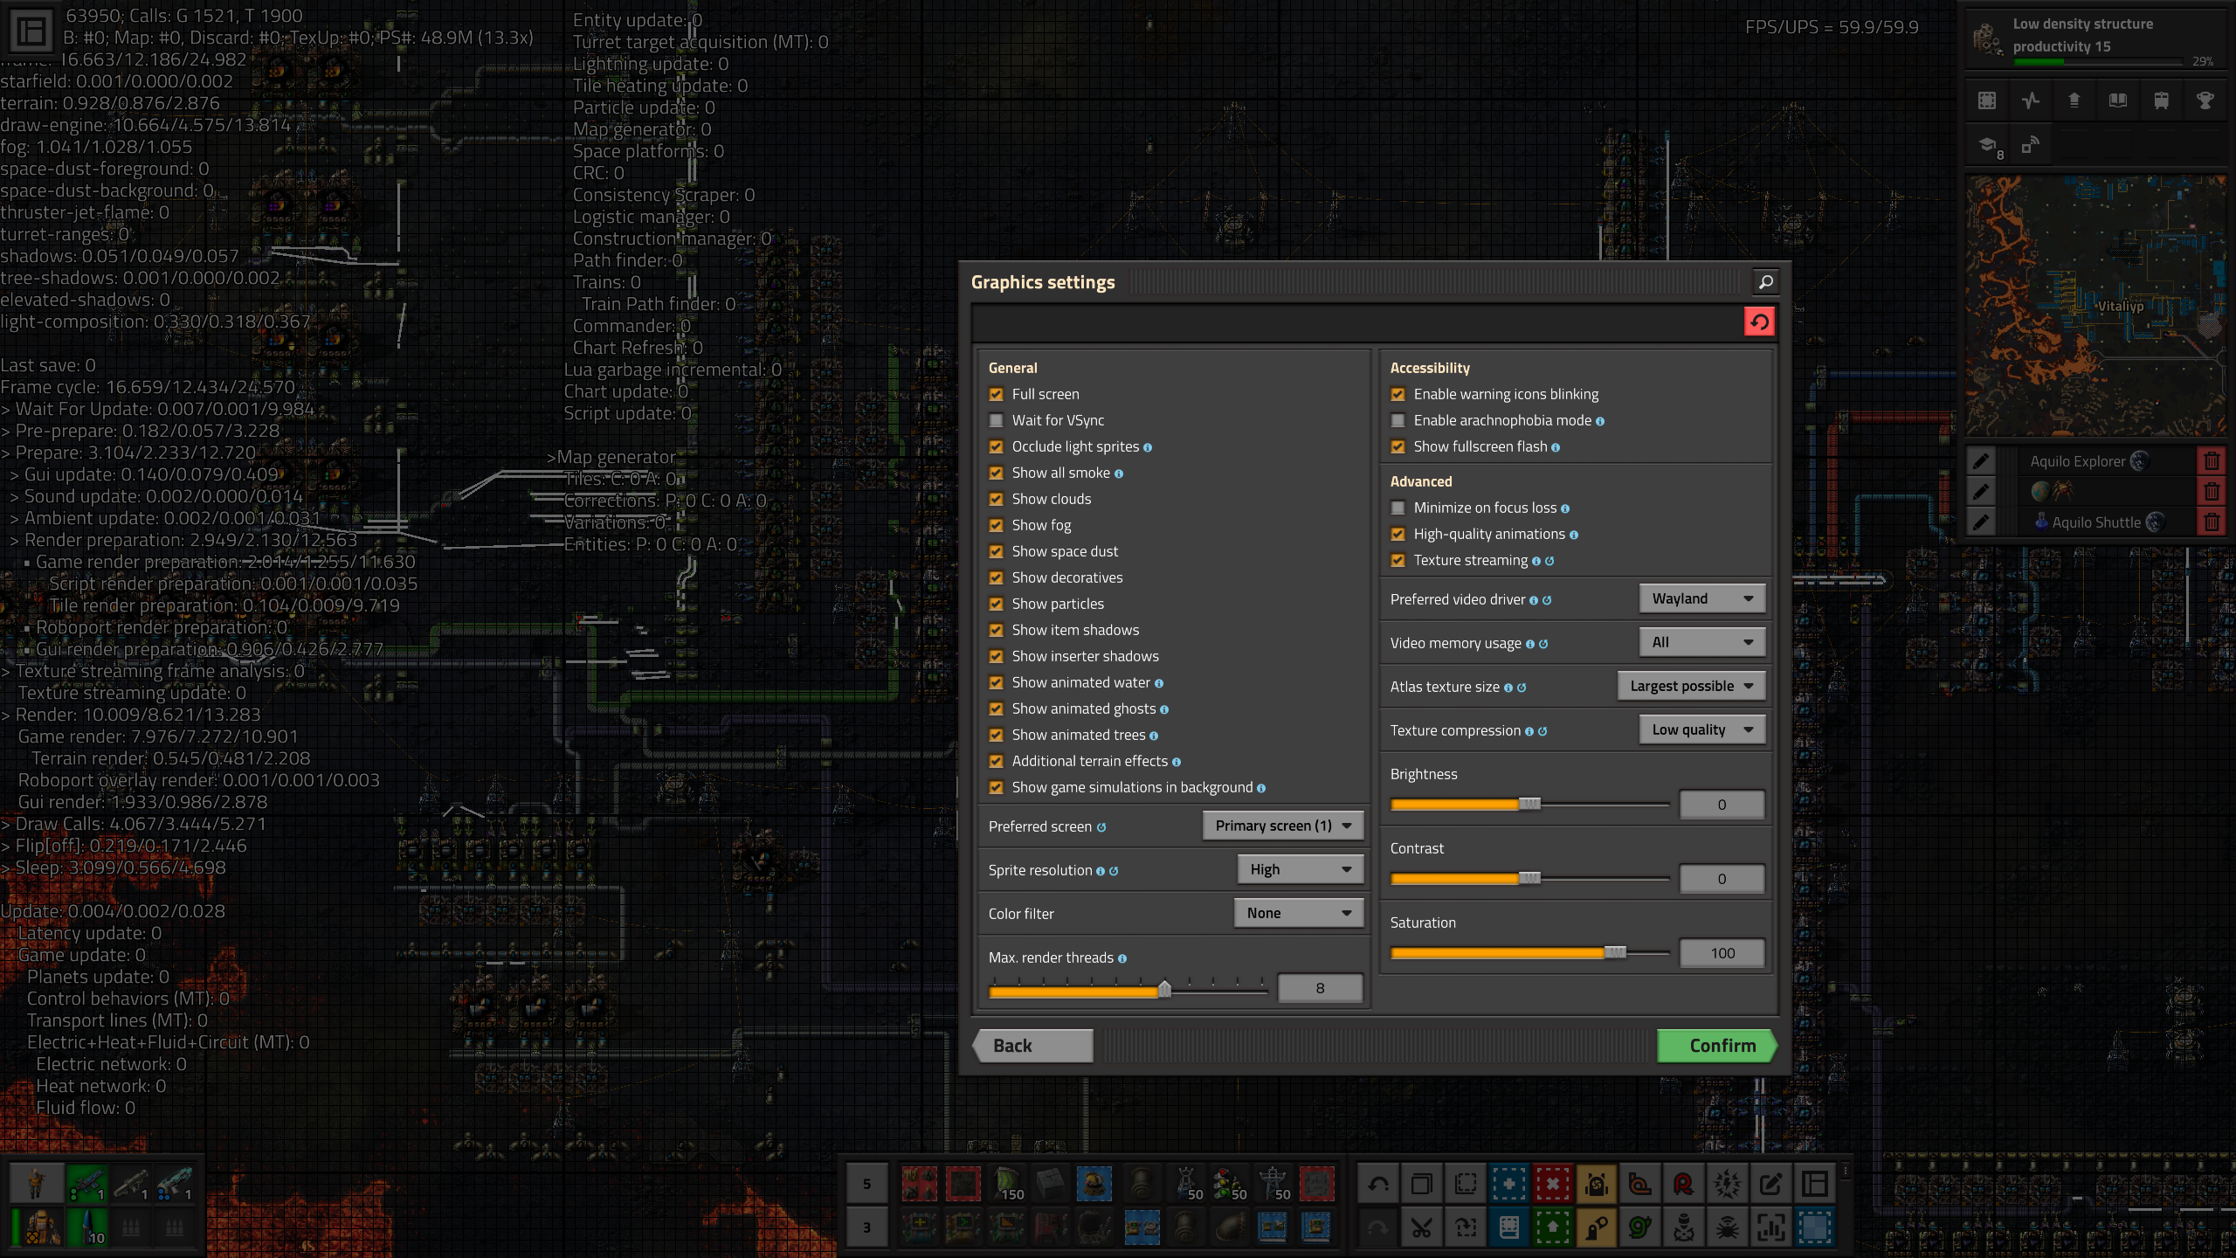
Task: Click the green Confirm button
Action: click(1717, 1046)
